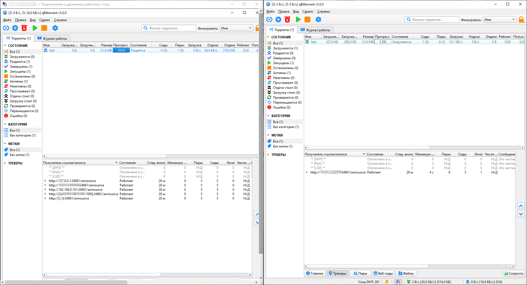527x285 pixels.
Task: Open the Файлы panel button in right window
Action: click(406, 273)
